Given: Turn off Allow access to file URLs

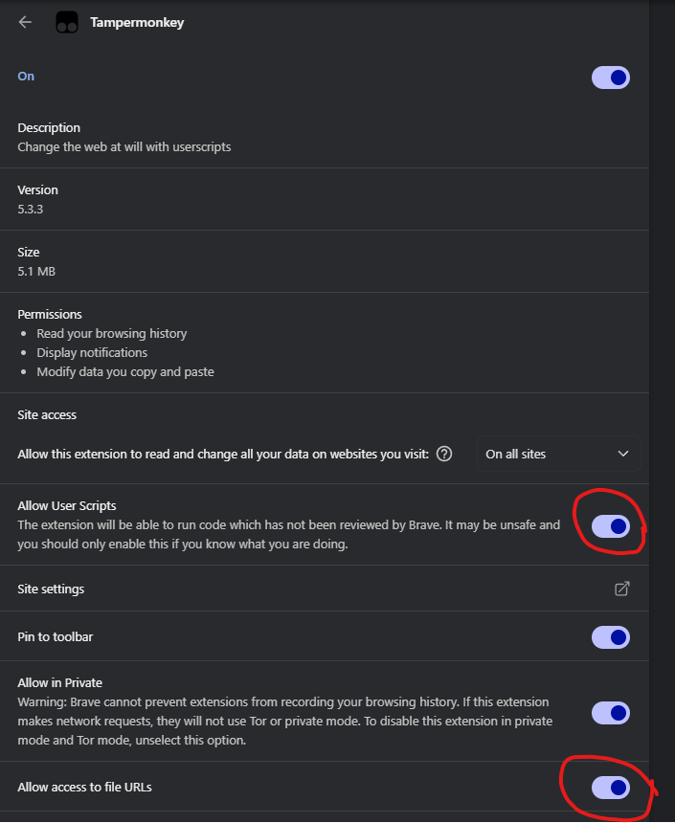Looking at the screenshot, I should [x=610, y=787].
